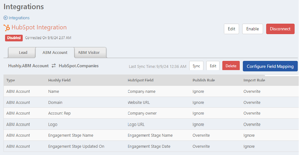The height and width of the screenshot is (155, 299).
Task: Delete the ABM Account mapping
Action: 231,66
